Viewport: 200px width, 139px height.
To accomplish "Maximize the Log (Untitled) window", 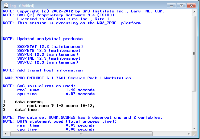I will coord(181,5).
